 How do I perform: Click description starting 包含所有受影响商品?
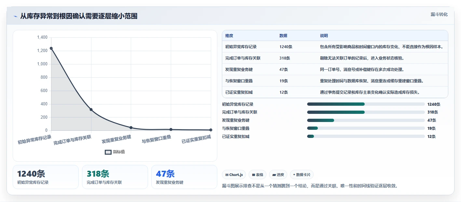382,47
